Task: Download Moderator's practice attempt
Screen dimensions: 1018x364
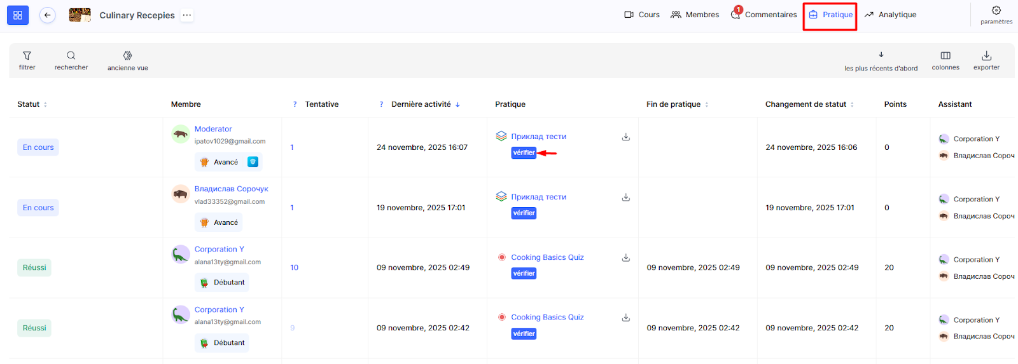Action: tap(626, 137)
